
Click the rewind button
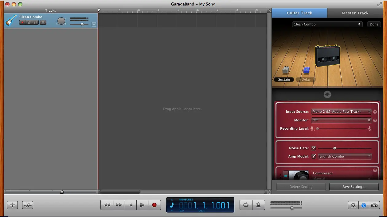[107, 205]
